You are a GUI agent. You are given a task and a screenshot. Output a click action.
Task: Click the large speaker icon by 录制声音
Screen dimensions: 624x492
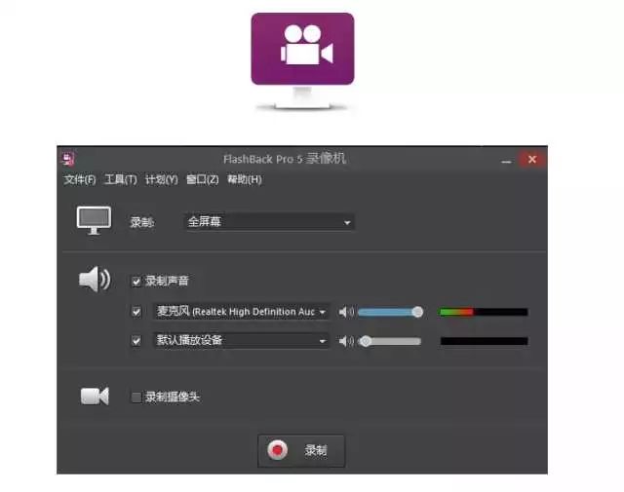point(95,280)
